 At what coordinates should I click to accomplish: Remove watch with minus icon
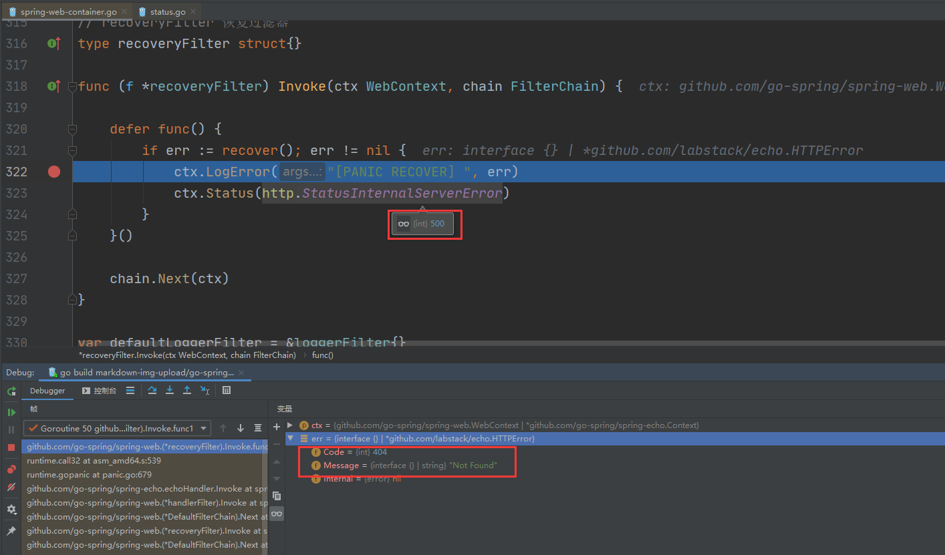277,444
